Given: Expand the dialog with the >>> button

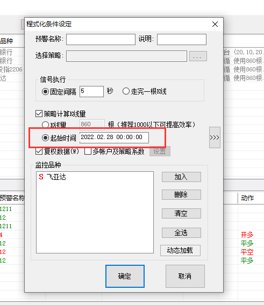Looking at the screenshot, I should pyautogui.click(x=215, y=137).
